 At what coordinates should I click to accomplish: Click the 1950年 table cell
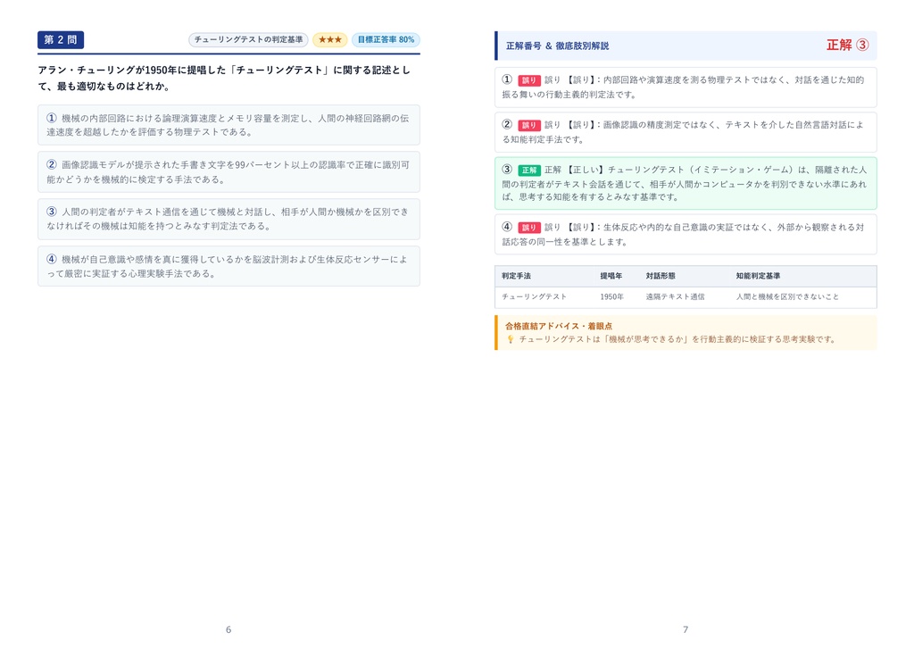pos(611,296)
